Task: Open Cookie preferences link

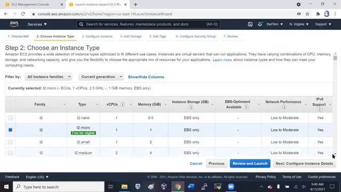Action: click(x=321, y=177)
